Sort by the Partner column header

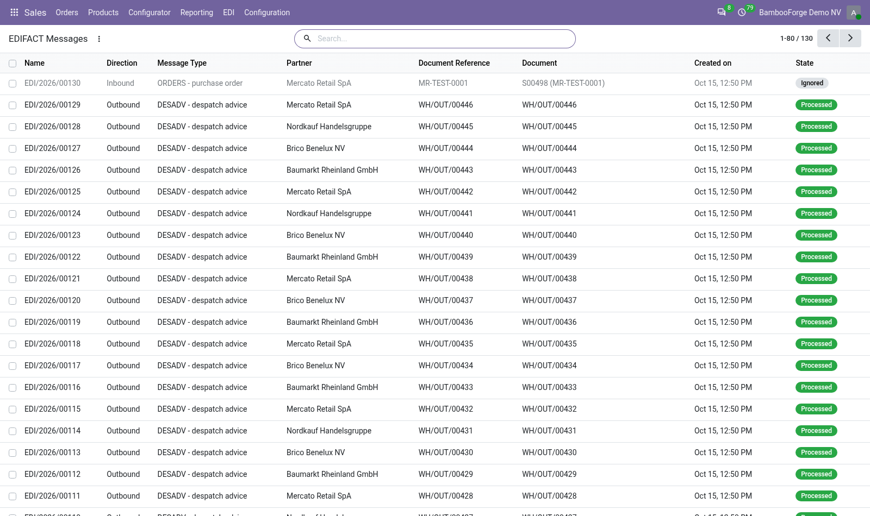tap(299, 63)
